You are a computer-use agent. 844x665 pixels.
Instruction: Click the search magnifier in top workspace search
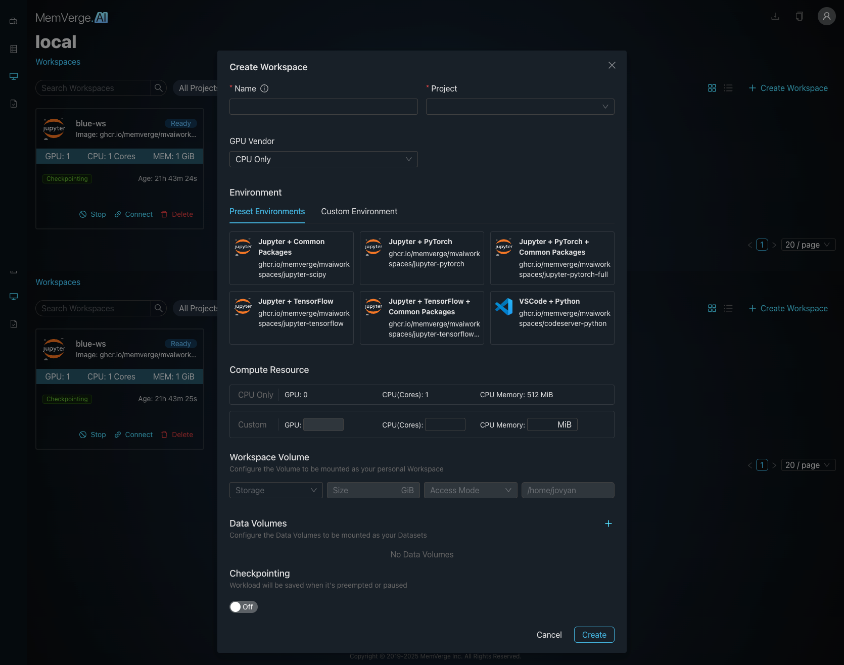[x=159, y=88]
